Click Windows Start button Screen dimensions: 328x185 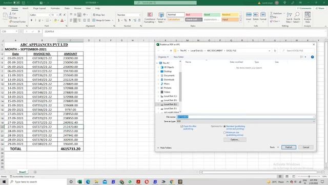tap(4, 181)
